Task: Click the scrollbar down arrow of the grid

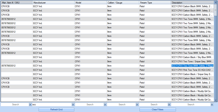Action: (x=216, y=100)
